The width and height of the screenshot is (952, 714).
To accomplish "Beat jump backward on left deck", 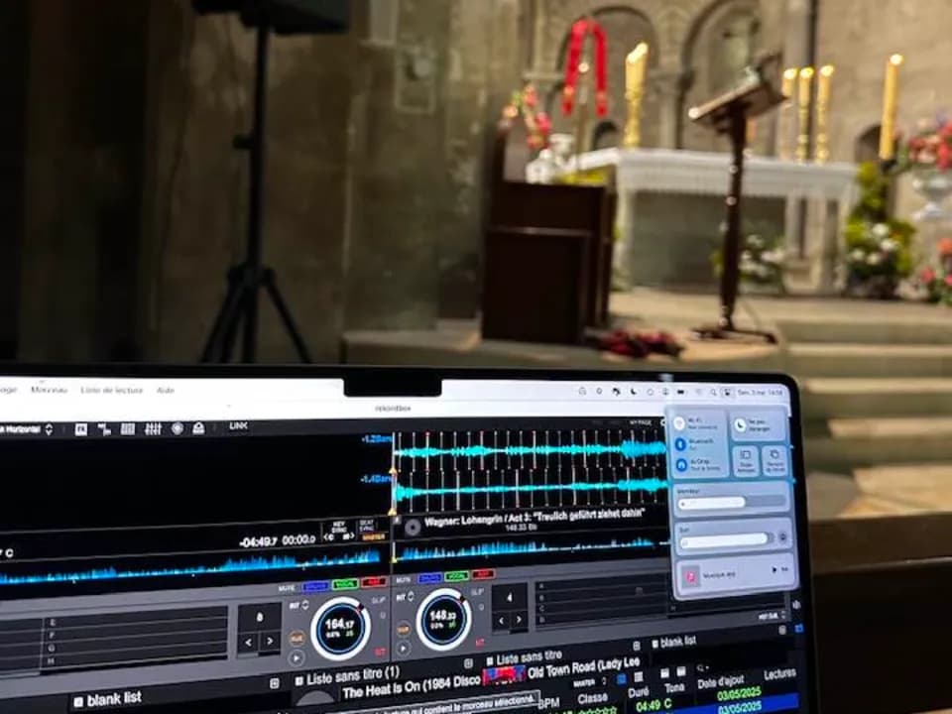I will (x=248, y=642).
